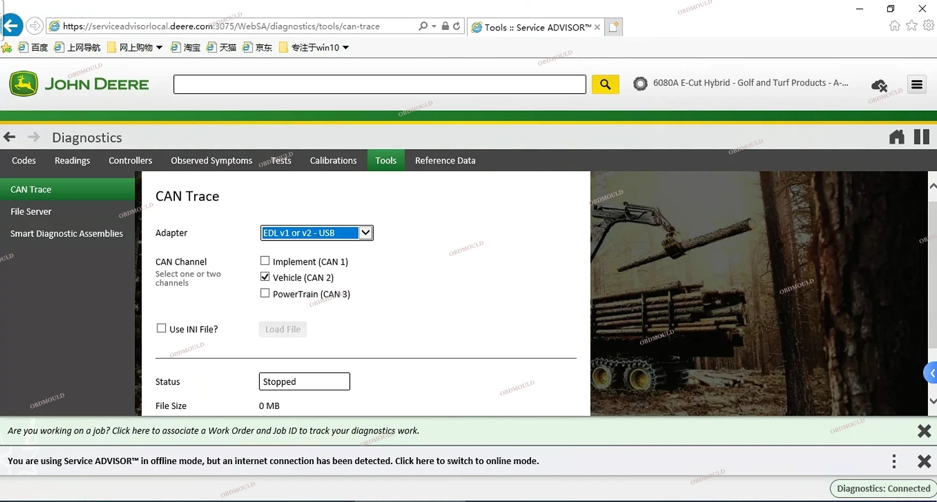The width and height of the screenshot is (937, 502).
Task: Click the yellow search magnifier button
Action: pyautogui.click(x=605, y=84)
